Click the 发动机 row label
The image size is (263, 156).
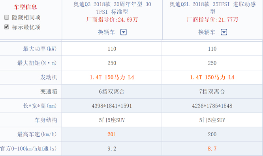(x=49, y=77)
